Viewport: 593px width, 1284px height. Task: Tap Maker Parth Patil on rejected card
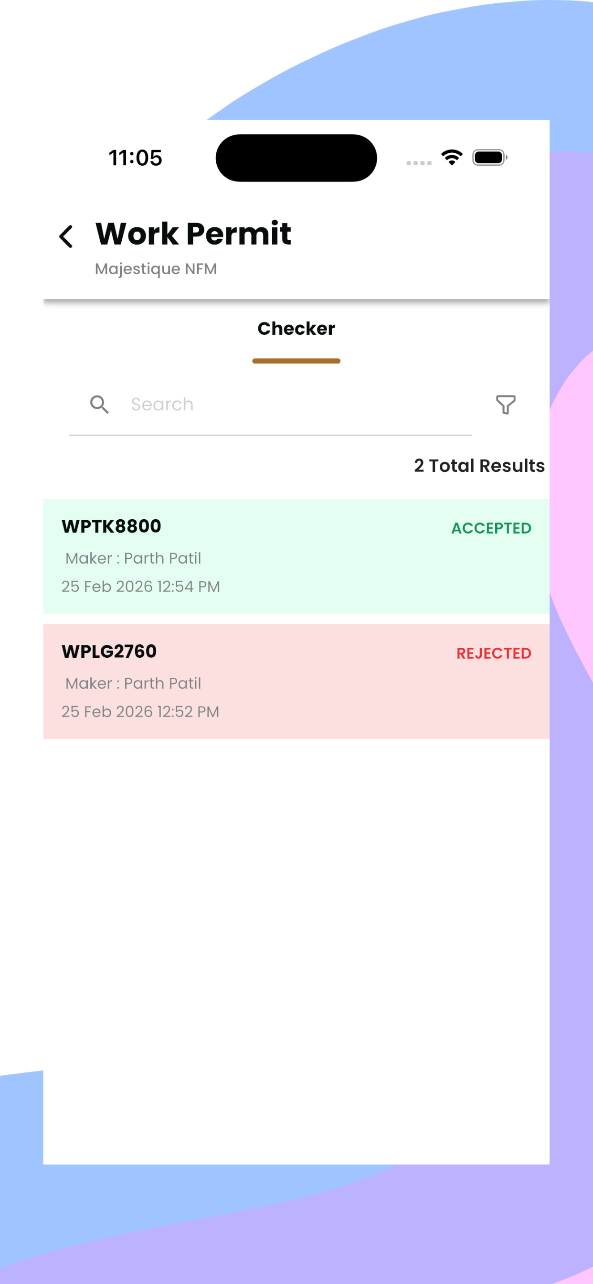[x=133, y=684]
